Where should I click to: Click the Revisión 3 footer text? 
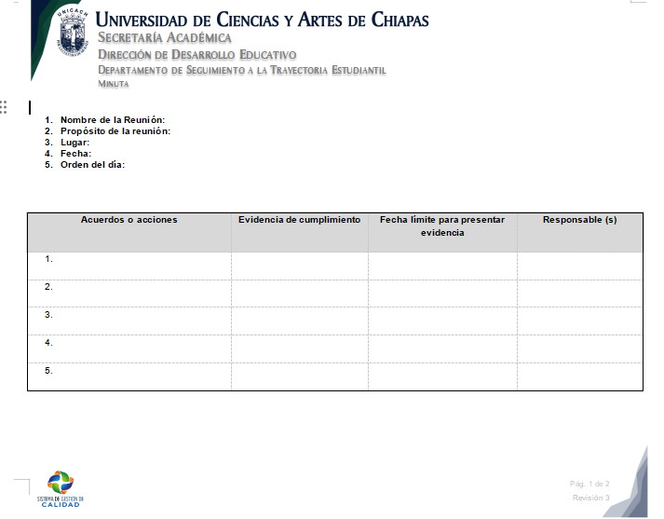[591, 498]
